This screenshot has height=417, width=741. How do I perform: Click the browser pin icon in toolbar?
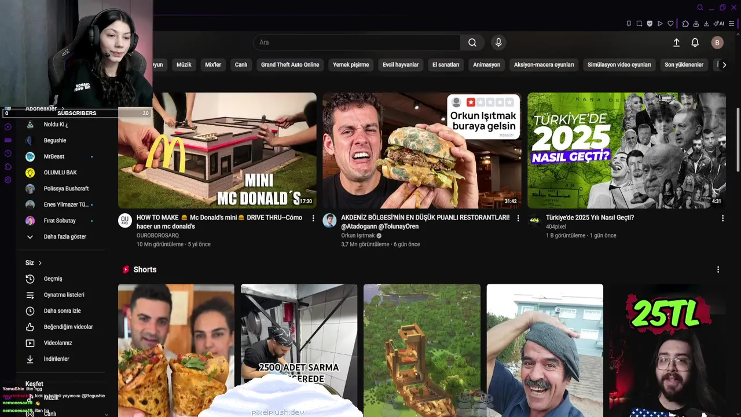click(629, 24)
